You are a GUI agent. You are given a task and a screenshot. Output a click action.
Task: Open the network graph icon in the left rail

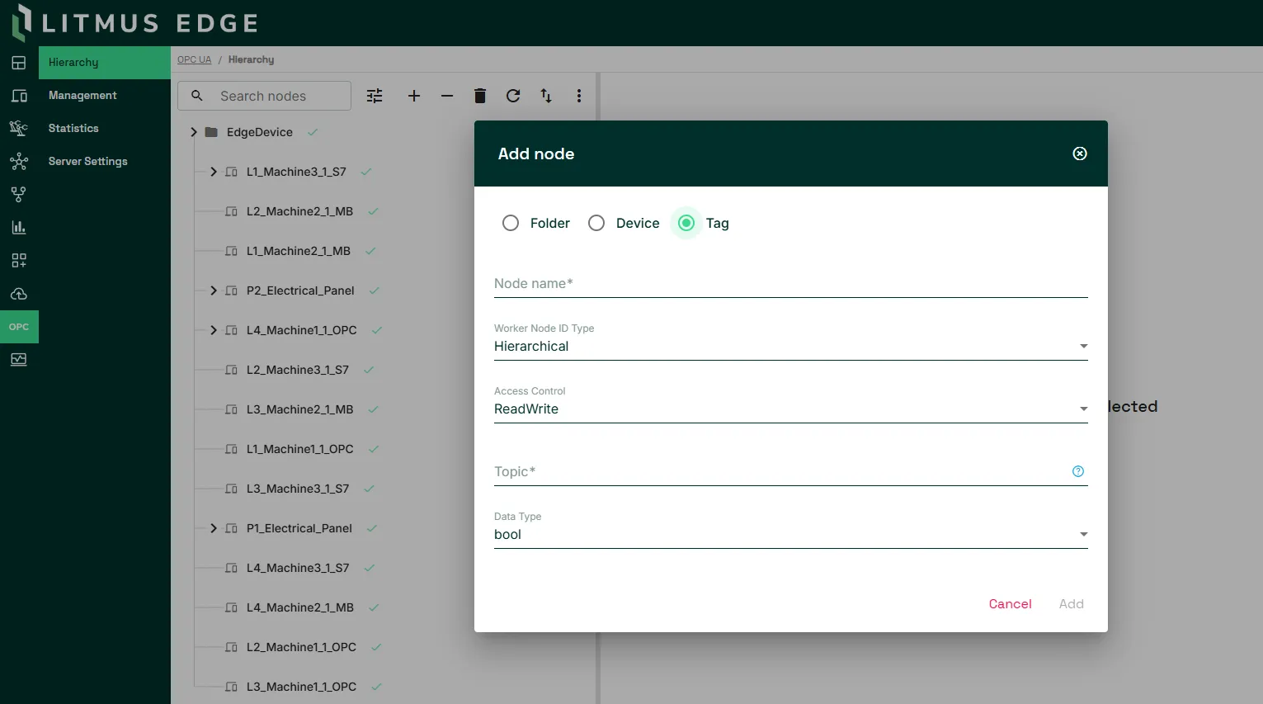click(x=19, y=162)
